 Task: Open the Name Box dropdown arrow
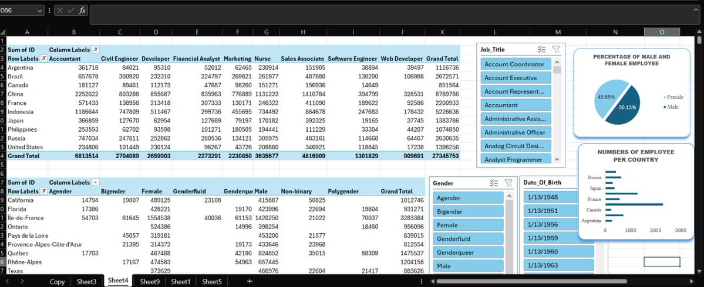(39, 11)
